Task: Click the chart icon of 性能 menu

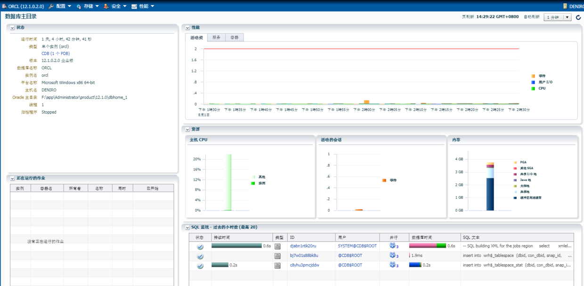Action: tap(134, 6)
